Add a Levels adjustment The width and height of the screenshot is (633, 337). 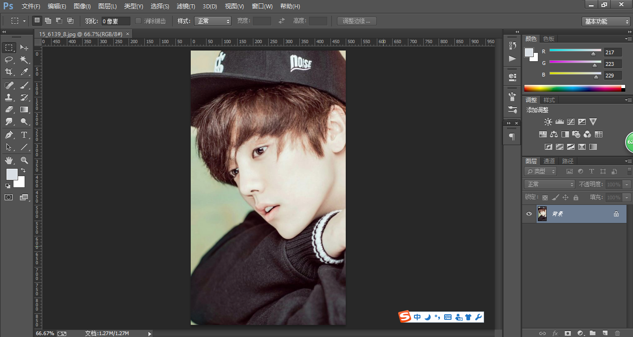pos(559,122)
